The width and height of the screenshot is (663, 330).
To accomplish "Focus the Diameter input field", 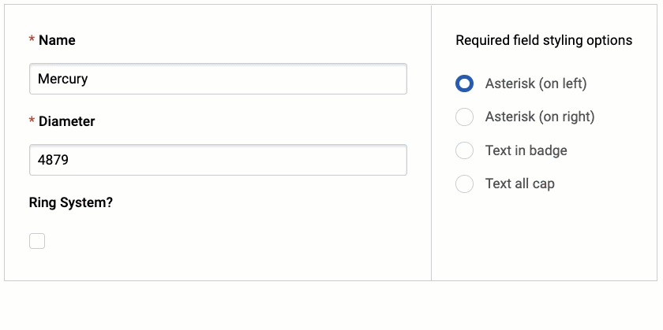I will click(x=218, y=160).
